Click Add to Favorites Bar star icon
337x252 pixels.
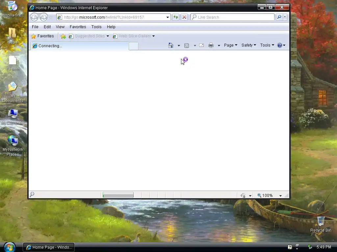tap(63, 36)
